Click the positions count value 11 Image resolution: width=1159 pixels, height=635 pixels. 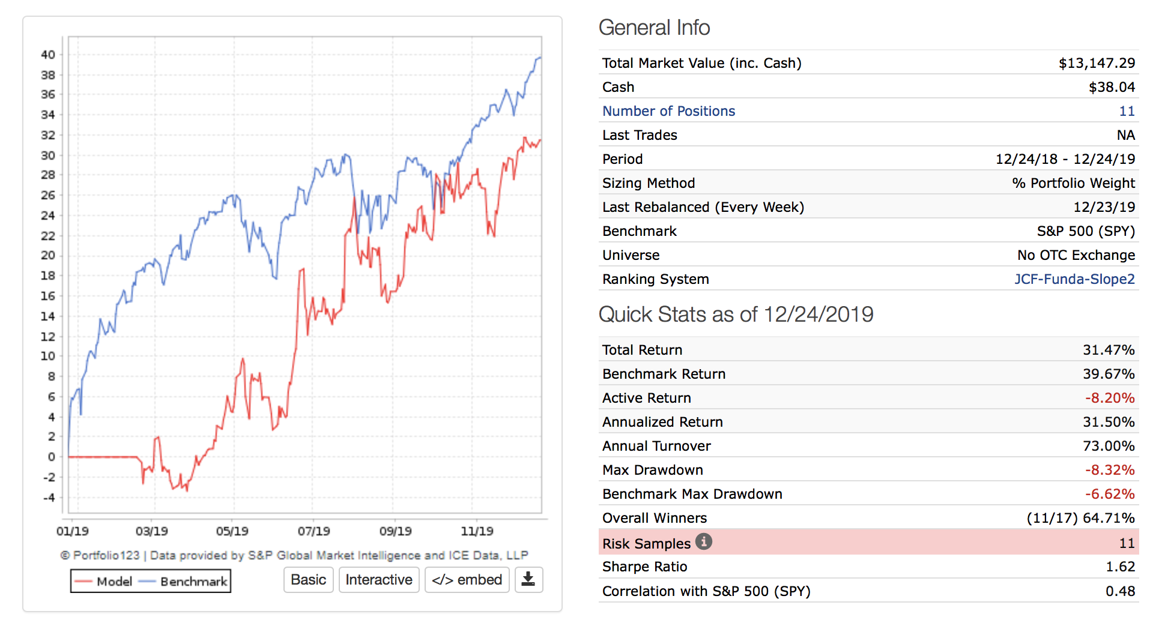1127,111
